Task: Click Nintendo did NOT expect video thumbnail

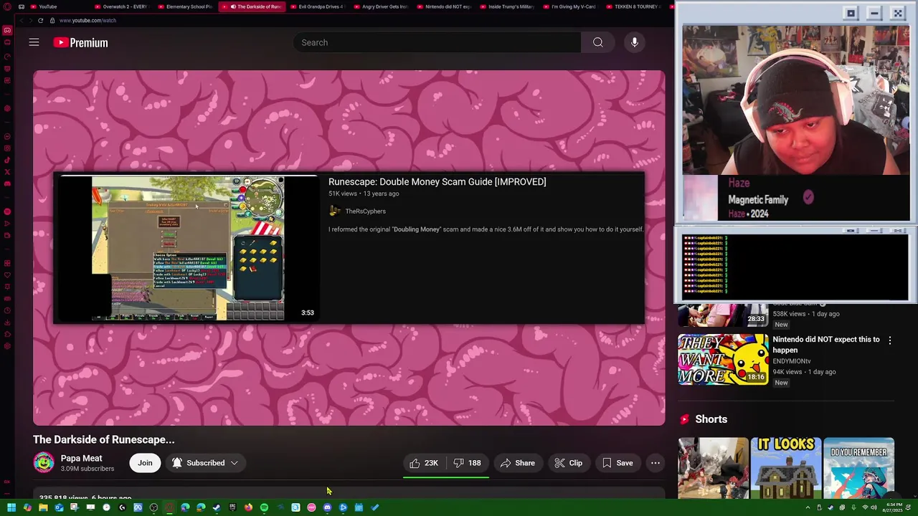Action: pos(723,359)
